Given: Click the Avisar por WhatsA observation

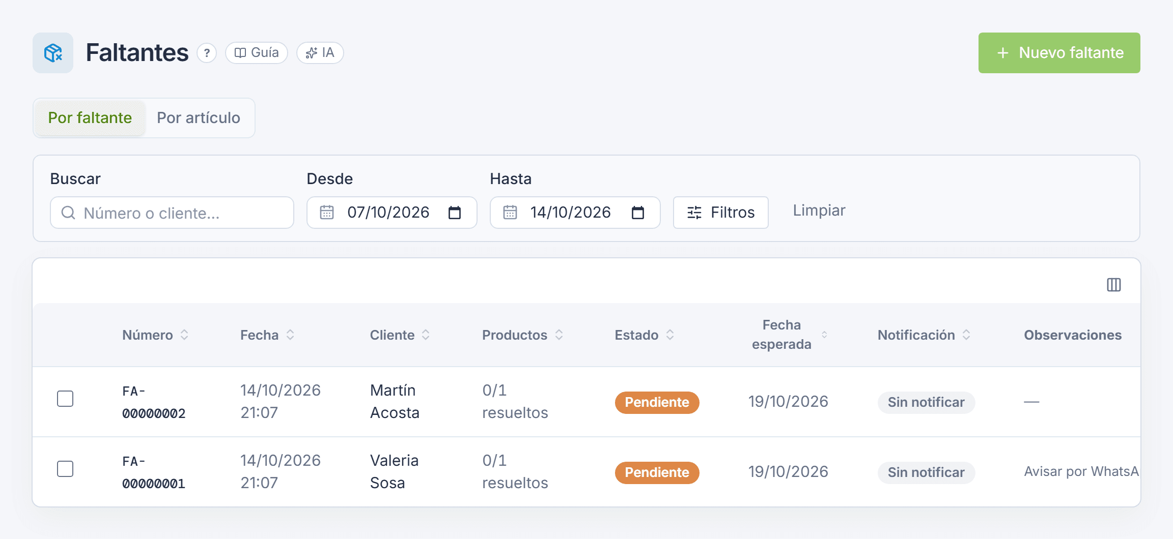Looking at the screenshot, I should 1081,471.
